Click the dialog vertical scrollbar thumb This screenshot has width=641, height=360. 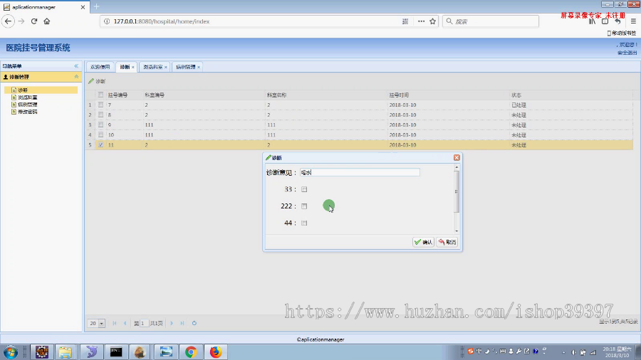(x=457, y=191)
